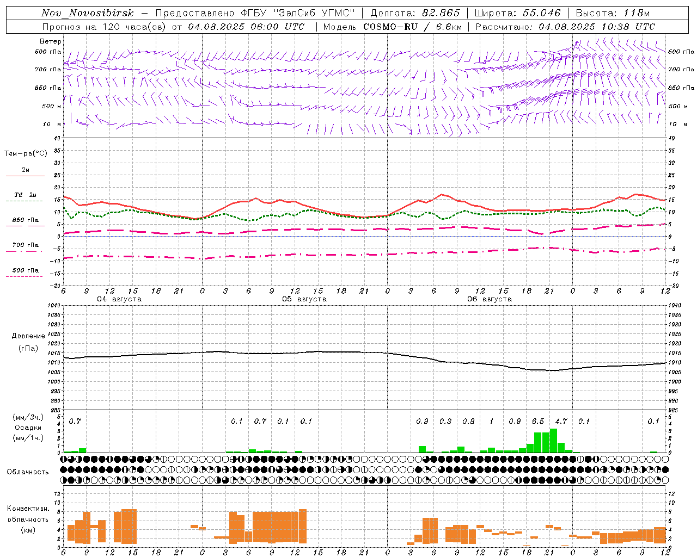
Task: Click the (мм/1ч.) precipitation unit label
Action: point(28,438)
